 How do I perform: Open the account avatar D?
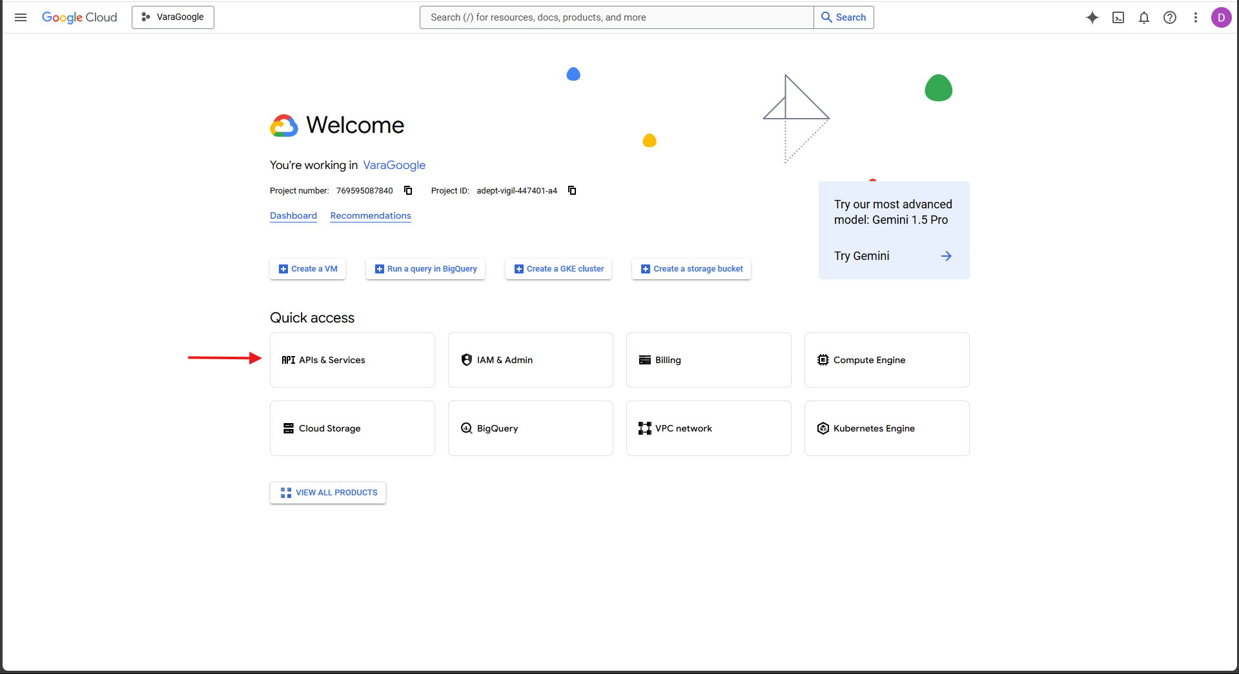click(1221, 17)
